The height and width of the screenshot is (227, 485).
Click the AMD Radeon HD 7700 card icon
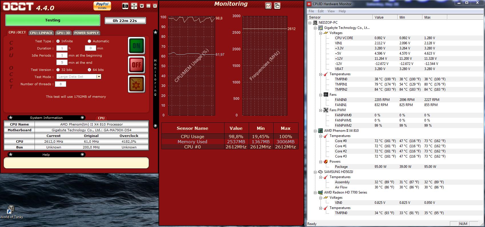320,192
